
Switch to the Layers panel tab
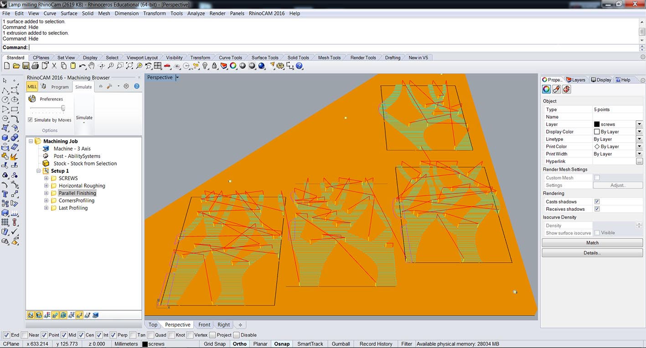(576, 80)
